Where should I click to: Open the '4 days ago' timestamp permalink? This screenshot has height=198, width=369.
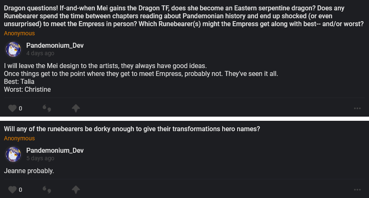click(x=40, y=53)
